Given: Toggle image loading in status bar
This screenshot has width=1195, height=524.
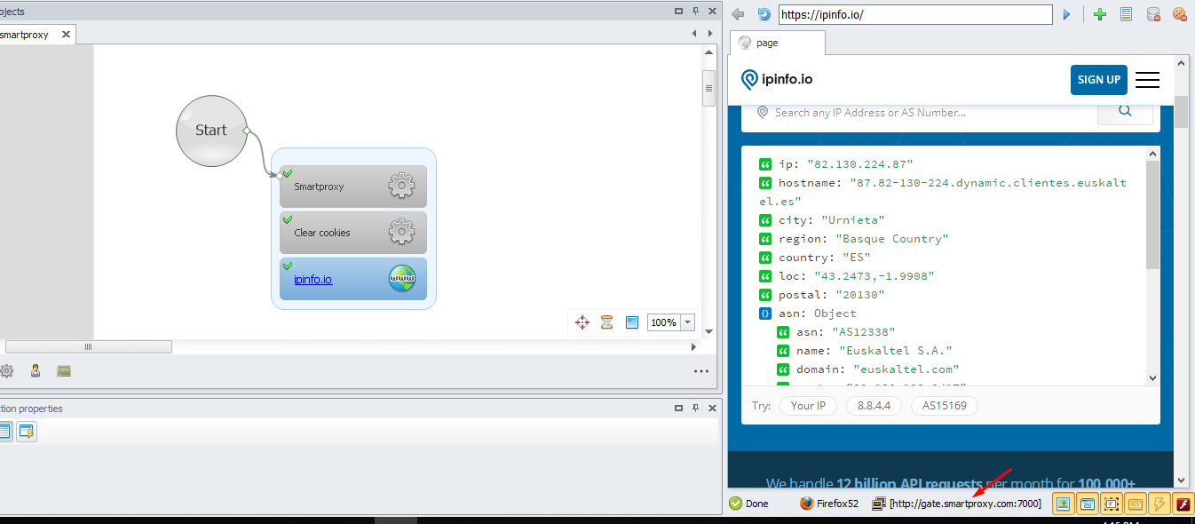Looking at the screenshot, I should click(x=1063, y=504).
